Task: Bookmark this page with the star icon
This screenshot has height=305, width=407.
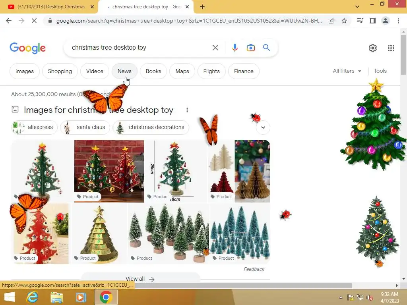Action: pos(344,21)
